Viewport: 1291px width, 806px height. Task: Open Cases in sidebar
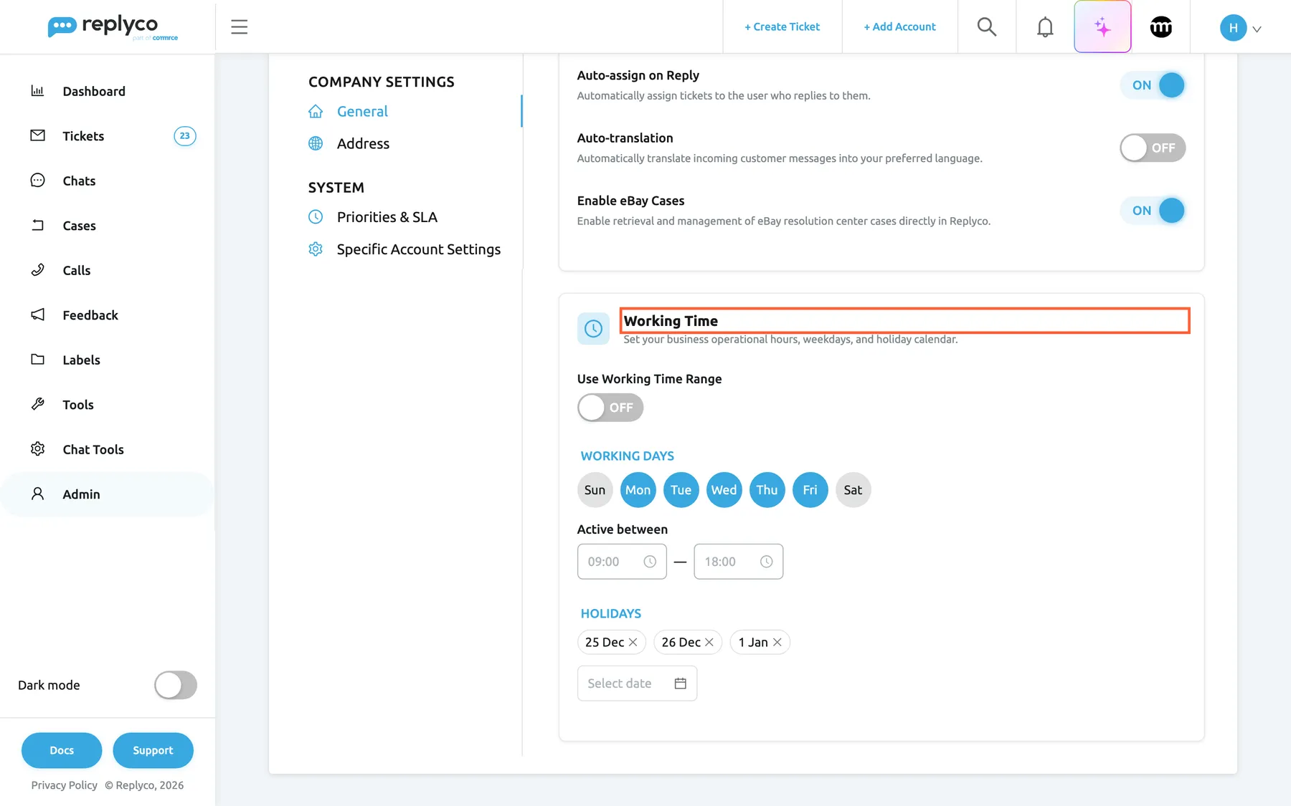(108, 226)
